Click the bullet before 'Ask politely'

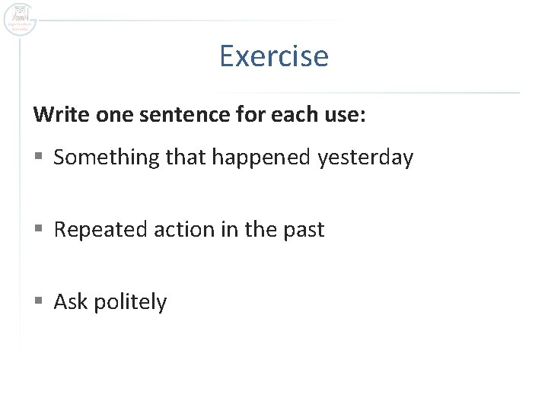tap(39, 303)
